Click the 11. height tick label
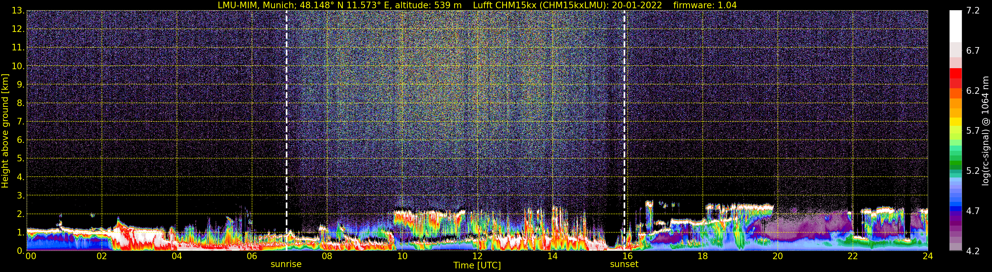This screenshot has width=992, height=272. [18, 48]
